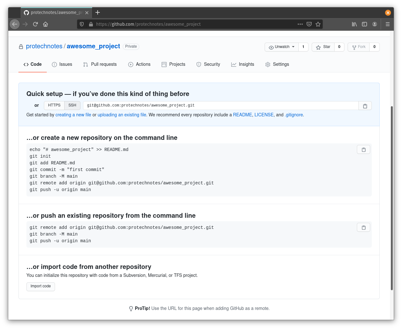Click the .gitignore link

click(x=294, y=115)
